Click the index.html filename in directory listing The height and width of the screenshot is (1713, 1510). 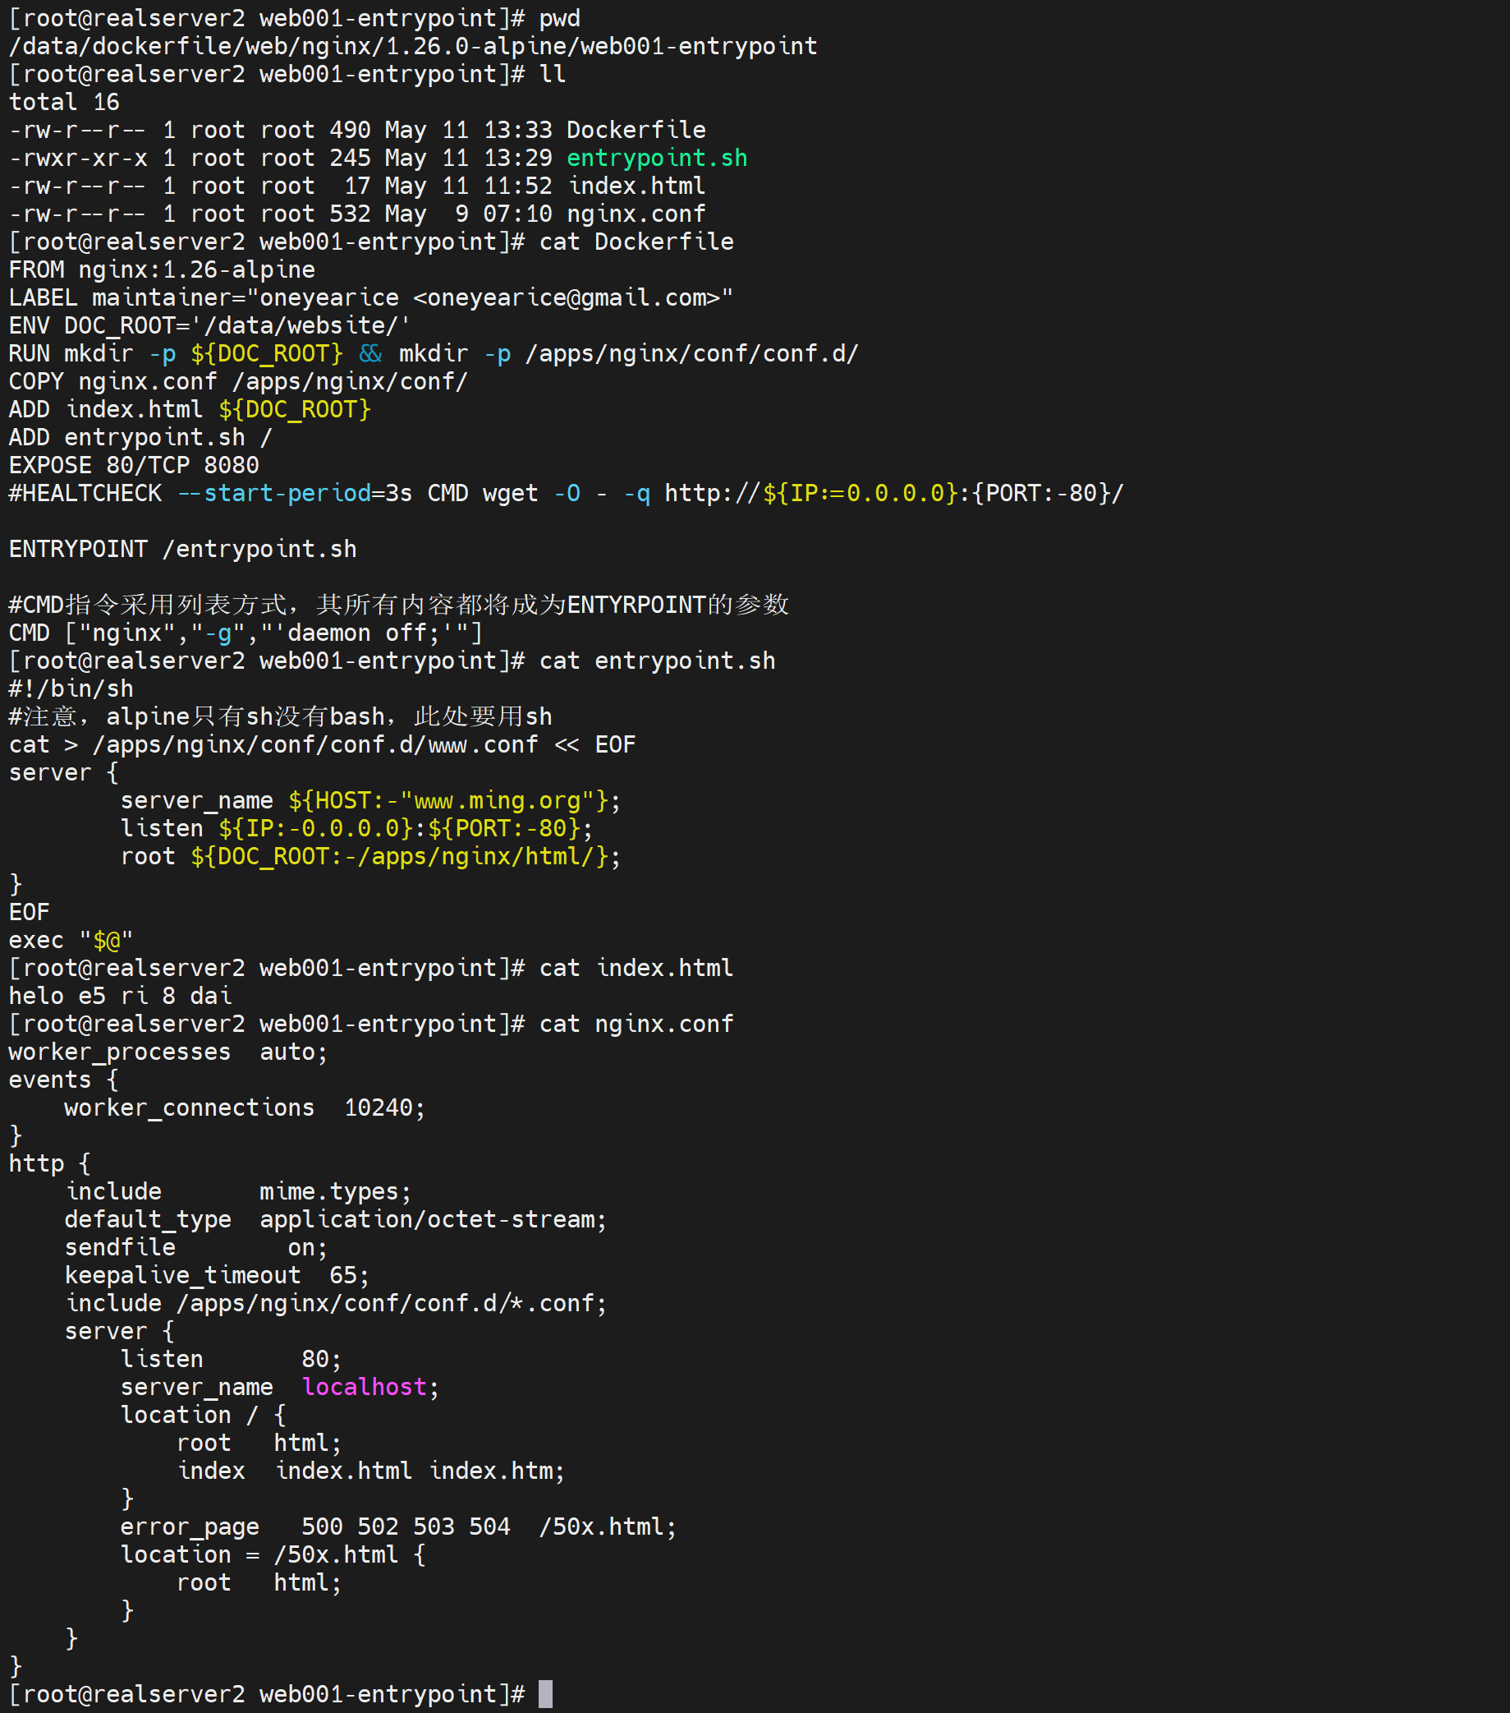coord(636,185)
